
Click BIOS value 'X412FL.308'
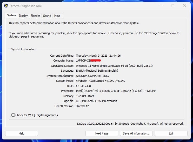pos(83,86)
